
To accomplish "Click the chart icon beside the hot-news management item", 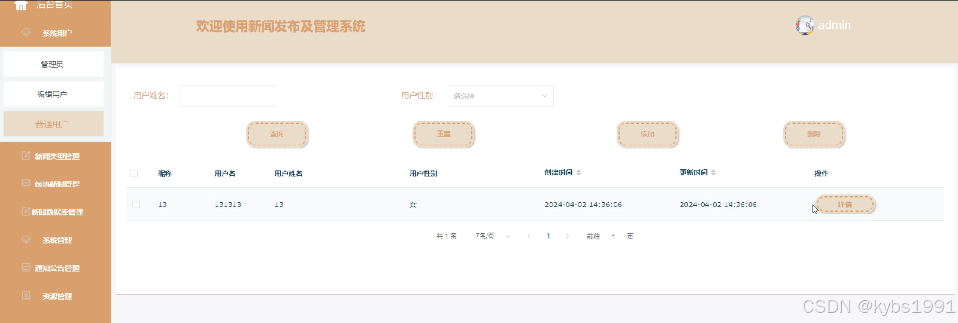I will pyautogui.click(x=26, y=183).
